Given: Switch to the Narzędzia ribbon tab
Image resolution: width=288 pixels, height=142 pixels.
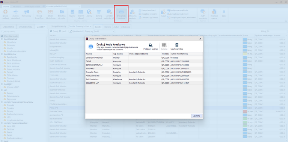Looking at the screenshot, I should (x=17, y=6).
